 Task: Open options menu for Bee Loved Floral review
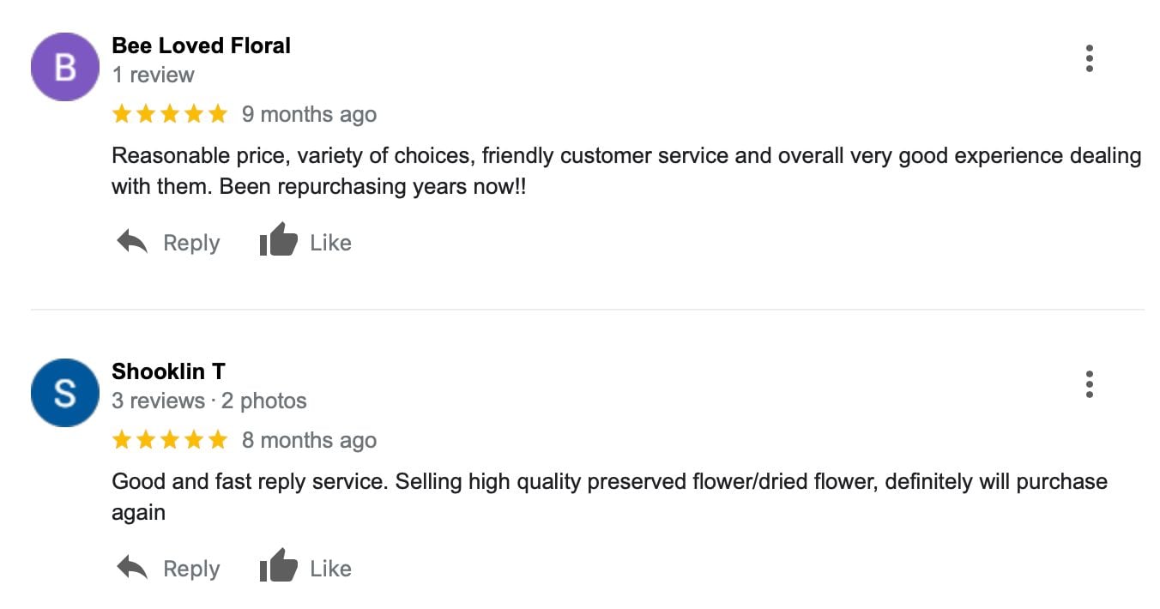pos(1089,58)
